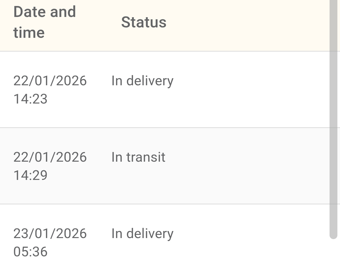Select the 'In transit' status entry

click(x=138, y=157)
